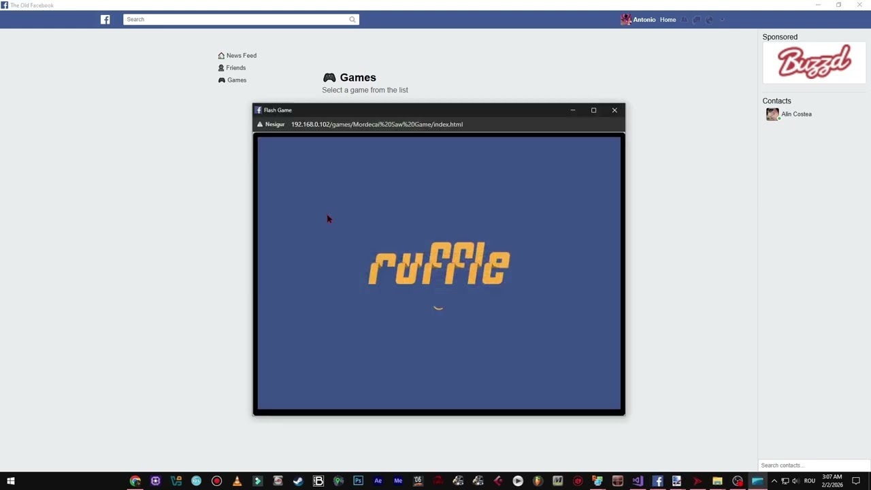871x490 pixels.
Task: Open the volume tray icon
Action: pyautogui.click(x=795, y=481)
